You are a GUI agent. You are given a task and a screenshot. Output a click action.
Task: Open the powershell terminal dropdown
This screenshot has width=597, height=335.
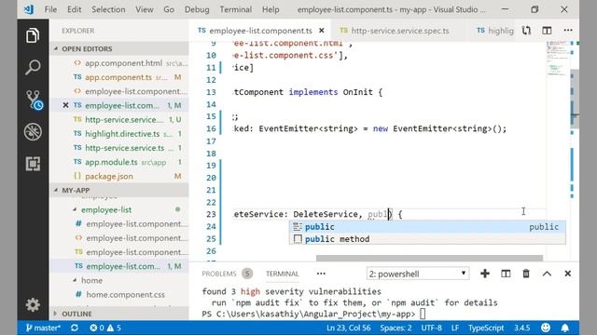418,274
